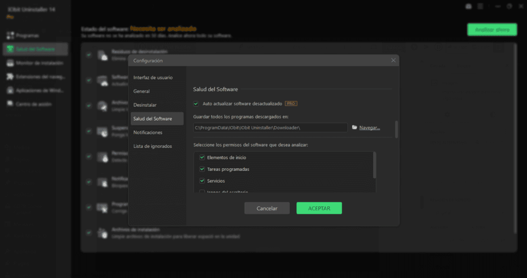Select the Salud del Software settings section
Viewport: 527px width, 278px height.
[x=157, y=118]
